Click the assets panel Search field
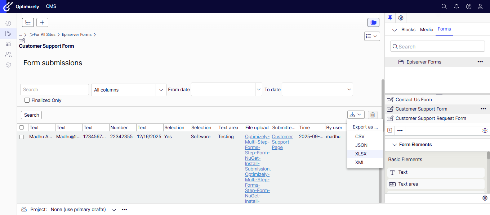This screenshot has height=215, width=490. (437, 47)
